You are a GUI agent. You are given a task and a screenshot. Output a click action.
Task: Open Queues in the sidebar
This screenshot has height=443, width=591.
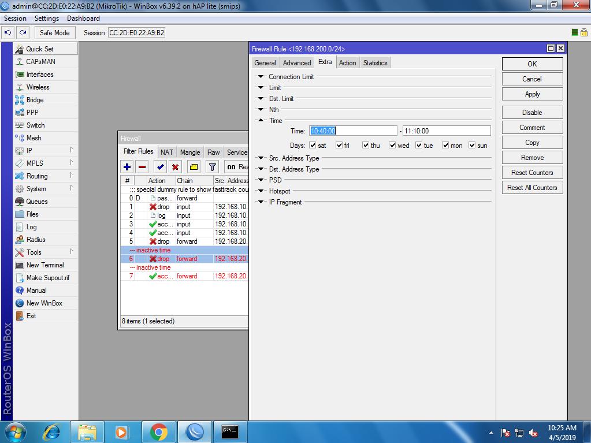tap(46, 202)
